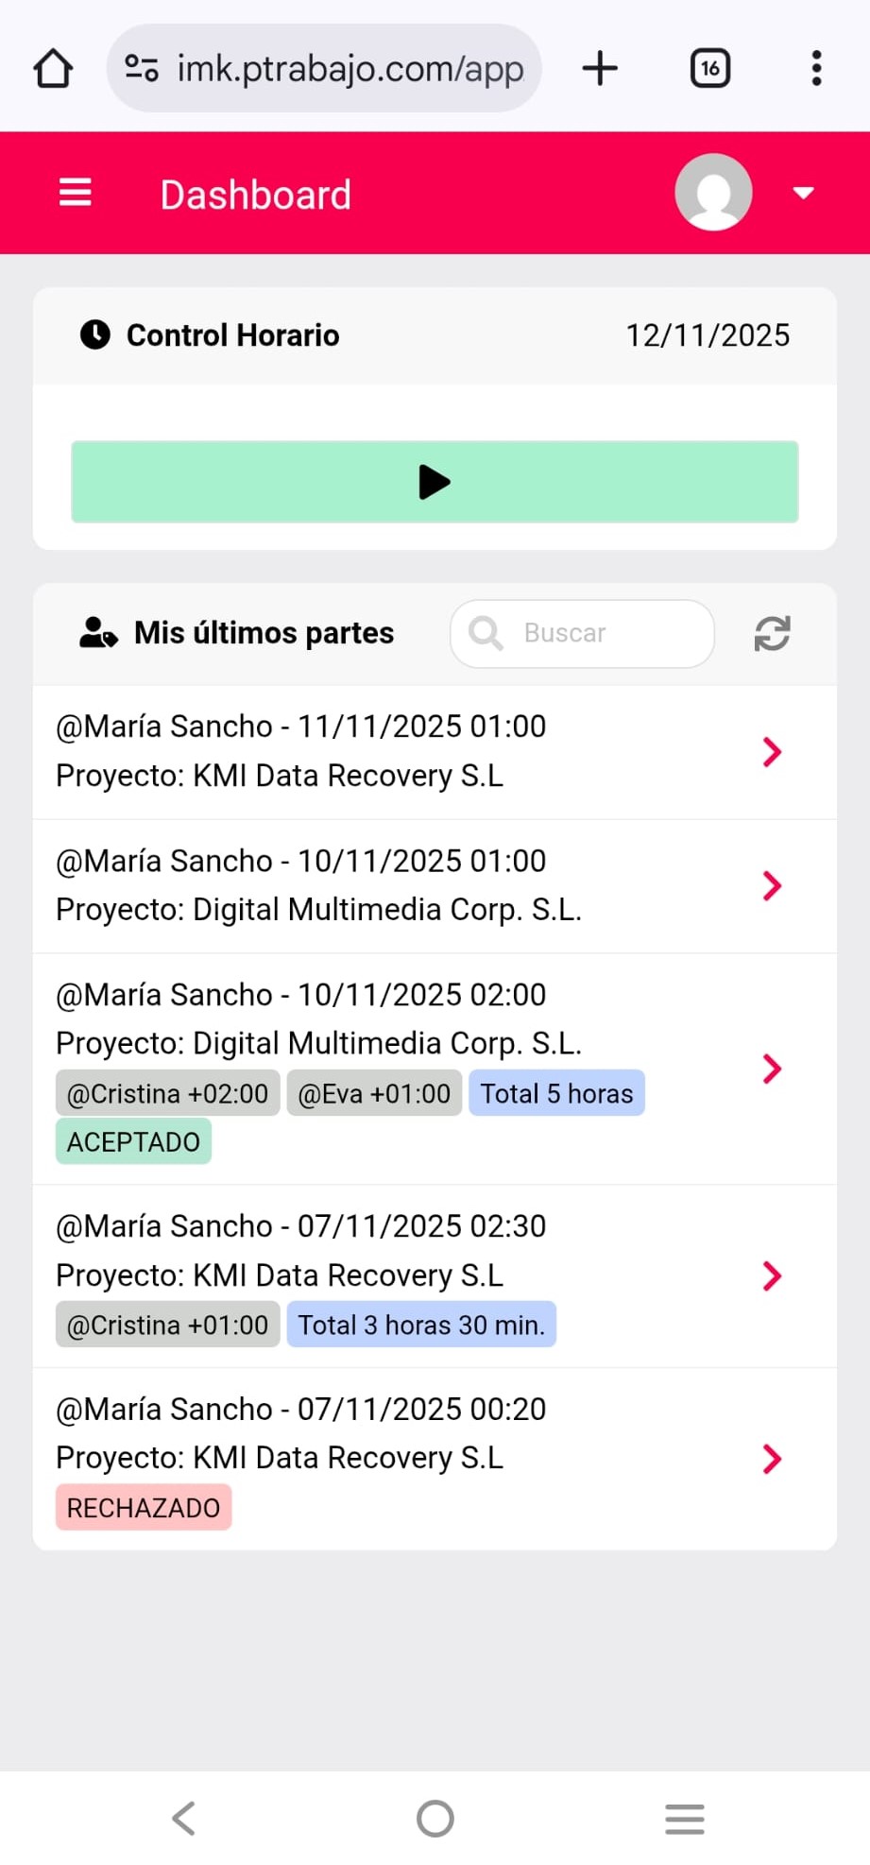Open the 07/11/2025 02:30 report chevron
Viewport: 870px width, 1865px height.
tap(772, 1276)
